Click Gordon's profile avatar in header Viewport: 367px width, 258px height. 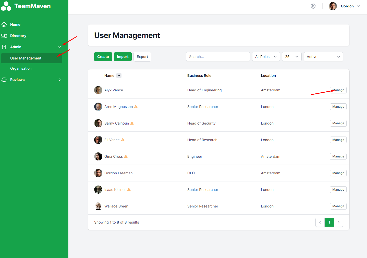pyautogui.click(x=333, y=6)
